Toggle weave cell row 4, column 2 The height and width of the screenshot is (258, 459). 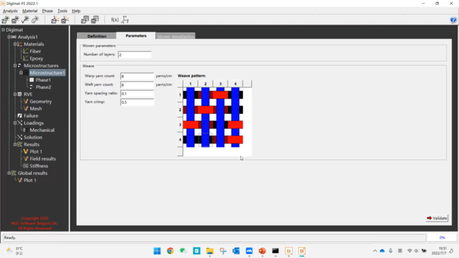[206, 140]
